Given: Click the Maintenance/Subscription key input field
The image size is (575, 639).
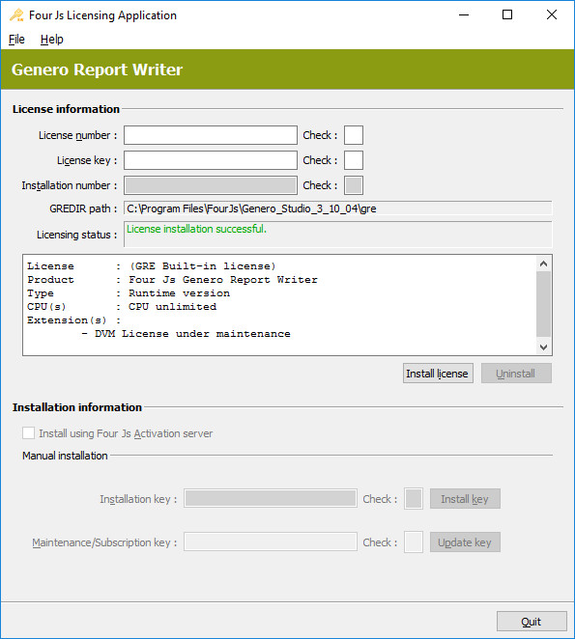Looking at the screenshot, I should 271,542.
